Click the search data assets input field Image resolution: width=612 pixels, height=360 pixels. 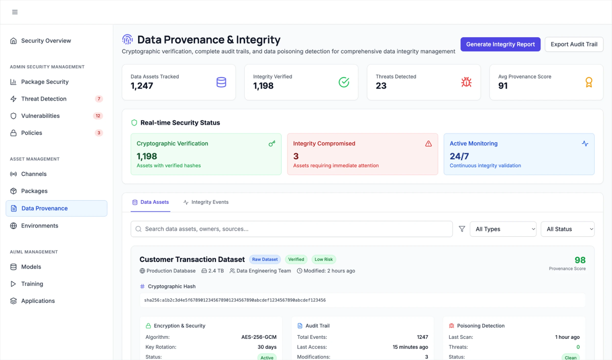(x=291, y=229)
